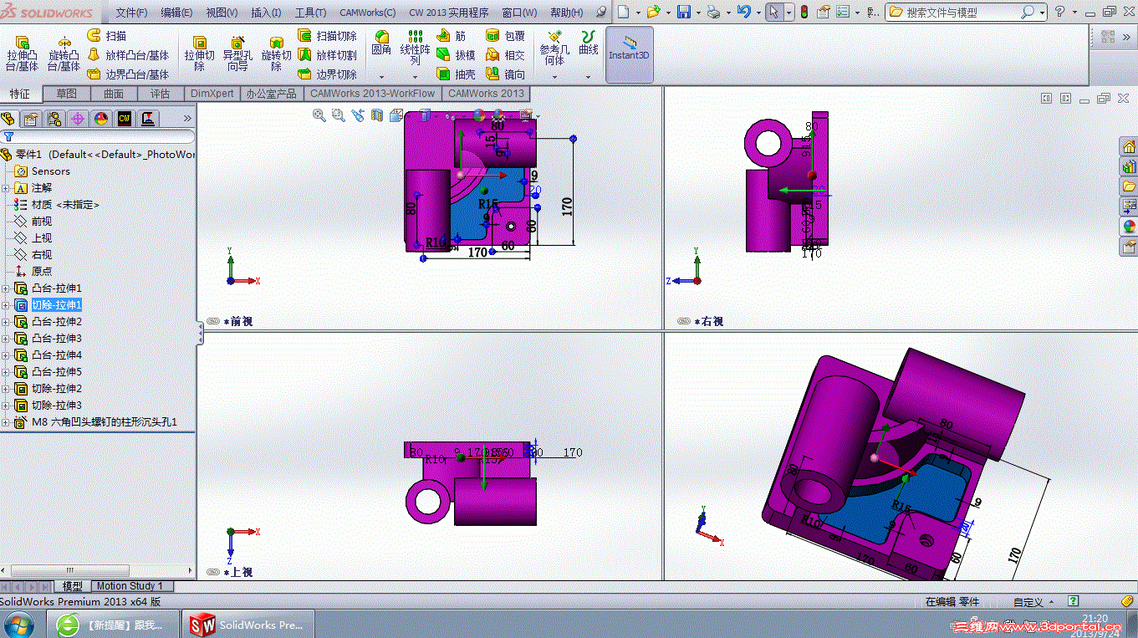
Task: Open the dropdown under 圆角
Action: click(x=381, y=77)
